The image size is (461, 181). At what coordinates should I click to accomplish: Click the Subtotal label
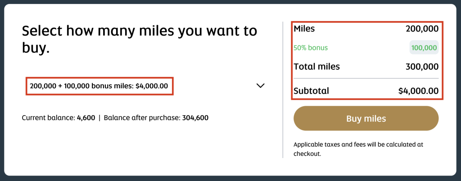pos(311,91)
